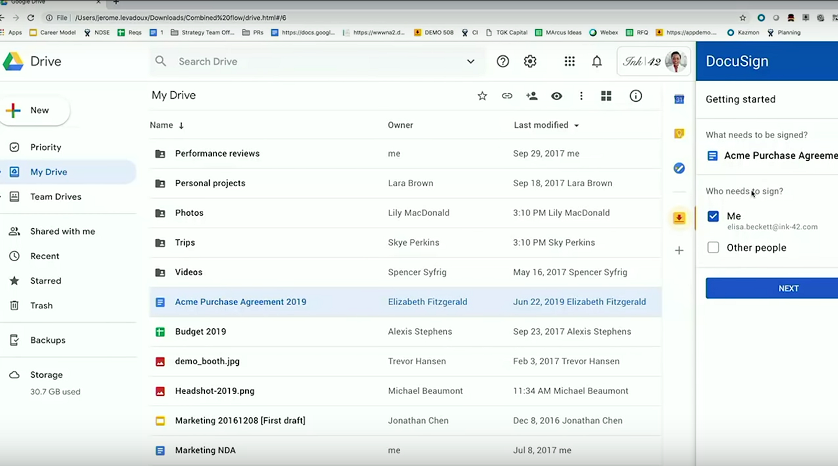Show Starred items
The width and height of the screenshot is (838, 466).
(46, 281)
